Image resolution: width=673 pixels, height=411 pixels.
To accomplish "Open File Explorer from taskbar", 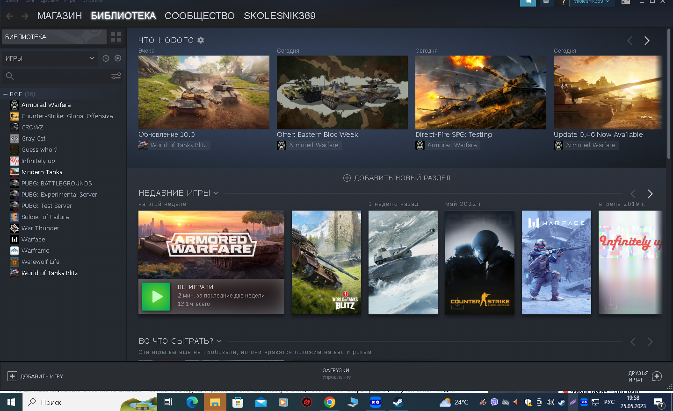I will pyautogui.click(x=215, y=402).
